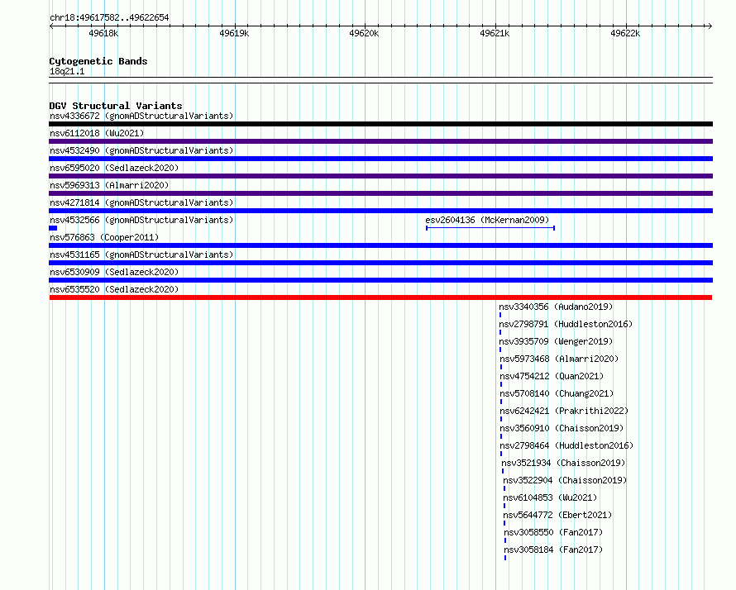Click the 49621k ruler tick label

495,33
